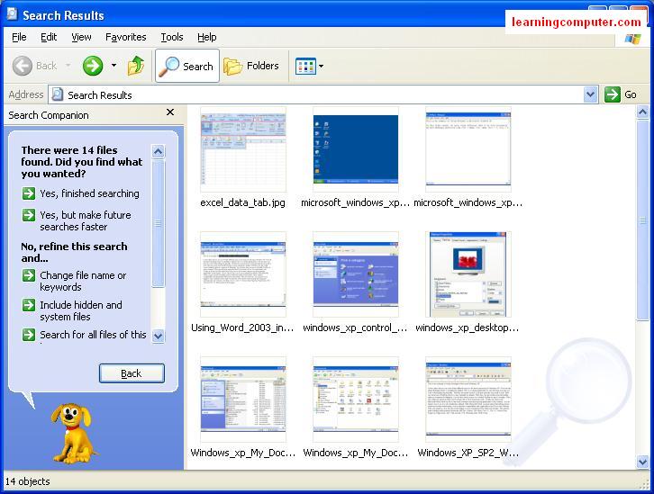Click green arrow beside Include hidden files
The image size is (654, 494).
(x=29, y=305)
